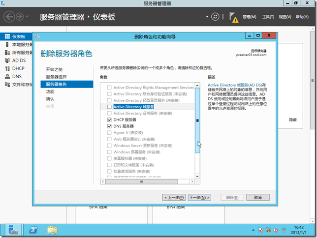This screenshot has width=317, height=238.
Task: Toggle the 批量激活服务 checkbox
Action: [x=109, y=171]
